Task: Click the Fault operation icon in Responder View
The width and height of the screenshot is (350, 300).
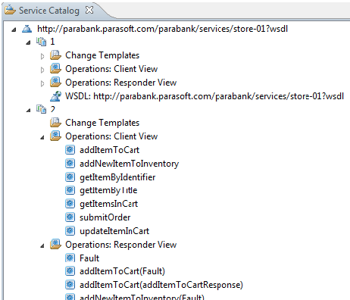Action: point(70,258)
